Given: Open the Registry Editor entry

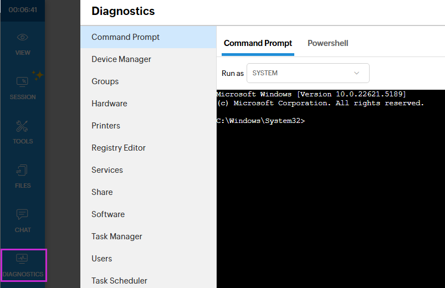Looking at the screenshot, I should tap(119, 148).
